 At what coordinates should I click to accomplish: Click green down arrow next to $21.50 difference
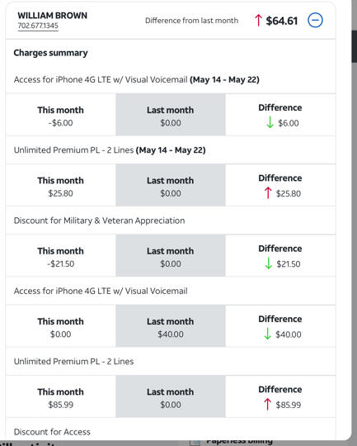coord(269,263)
